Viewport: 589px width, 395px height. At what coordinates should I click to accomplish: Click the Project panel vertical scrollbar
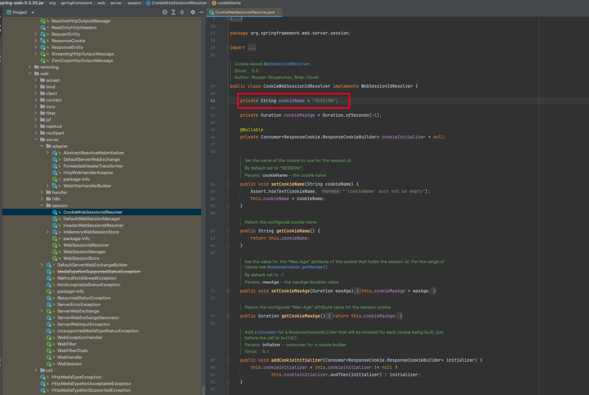pyautogui.click(x=203, y=390)
